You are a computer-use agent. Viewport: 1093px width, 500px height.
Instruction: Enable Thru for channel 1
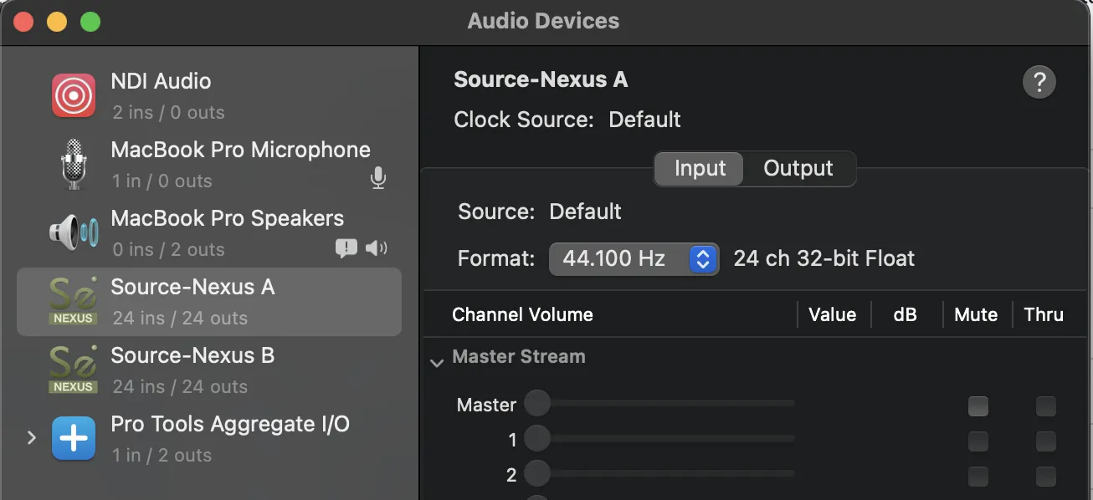click(1045, 441)
